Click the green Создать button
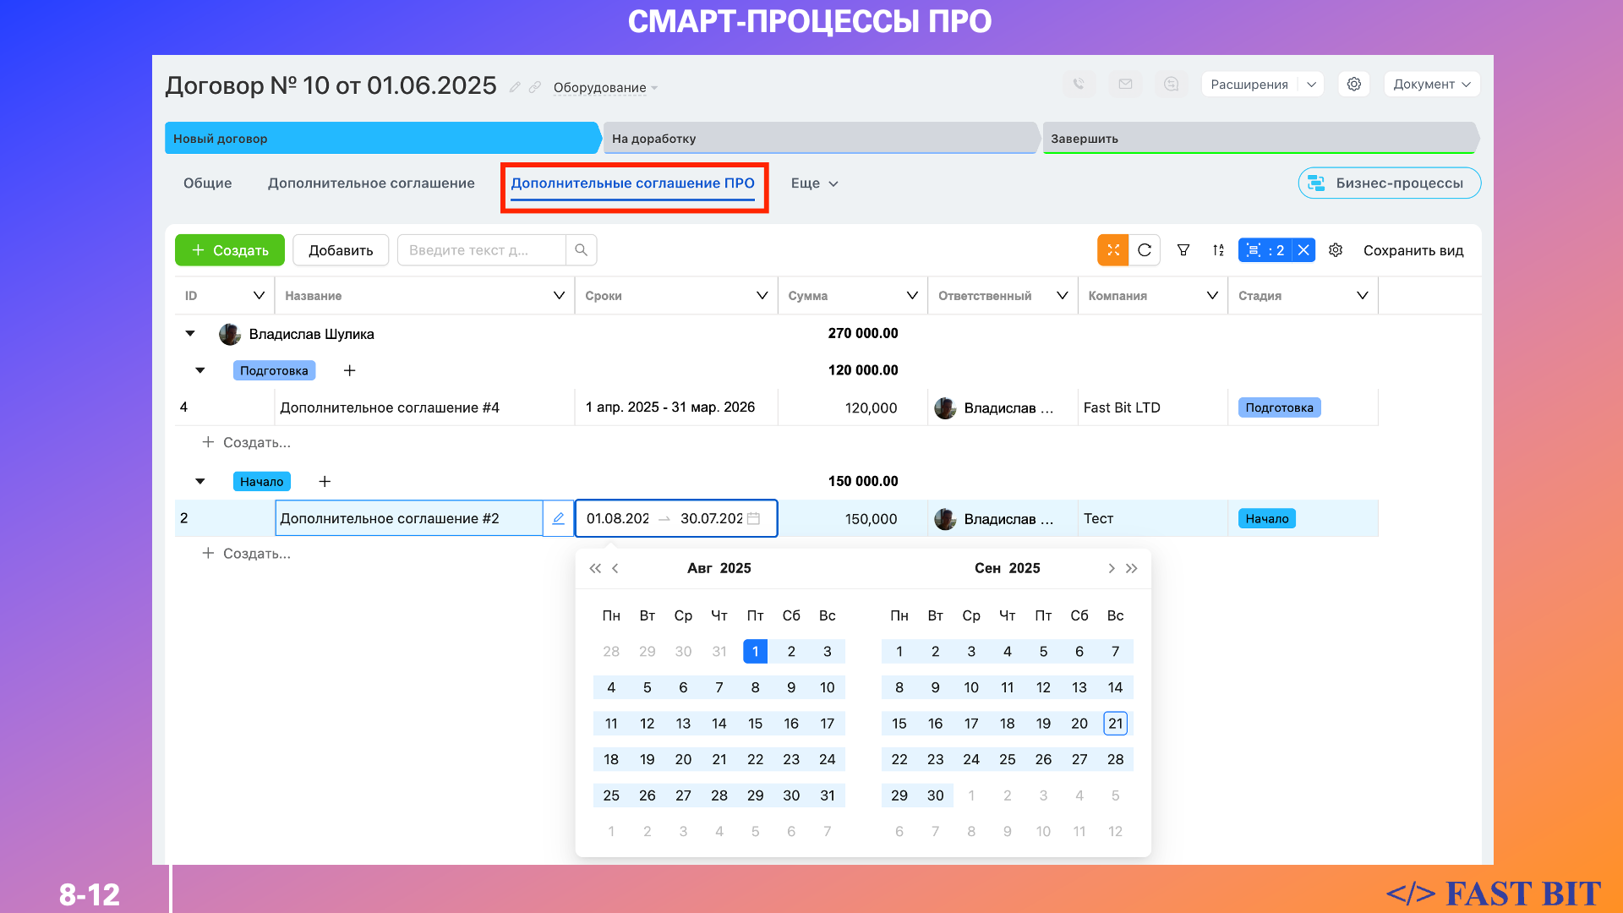The height and width of the screenshot is (913, 1623). coord(230,250)
